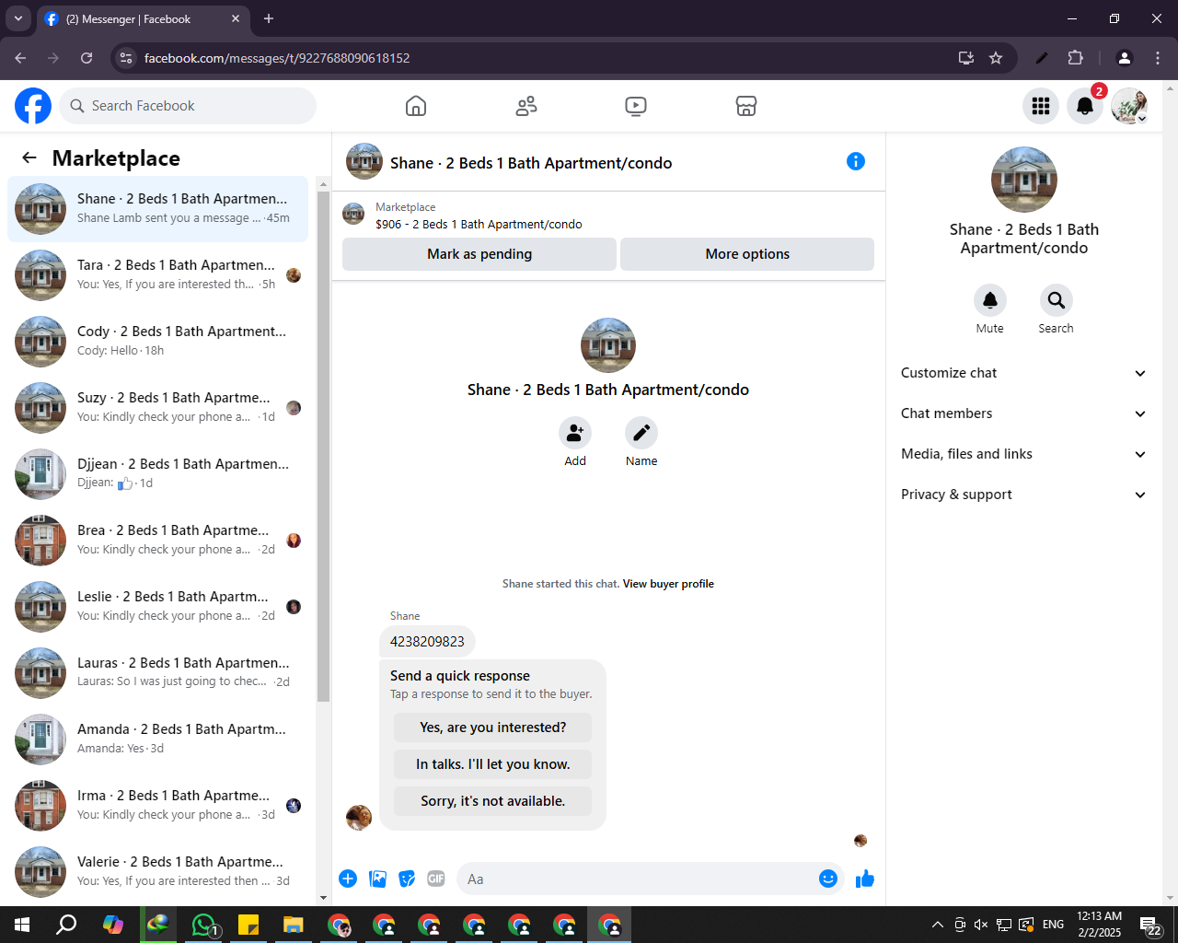The image size is (1178, 943).
Task: Open the Amanda conversation
Action: (x=158, y=739)
